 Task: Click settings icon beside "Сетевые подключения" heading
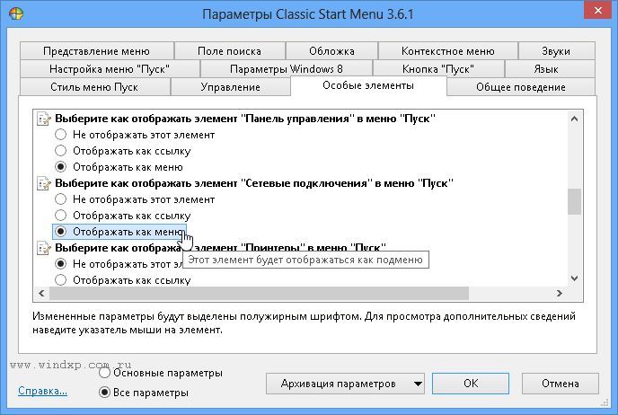coord(43,183)
